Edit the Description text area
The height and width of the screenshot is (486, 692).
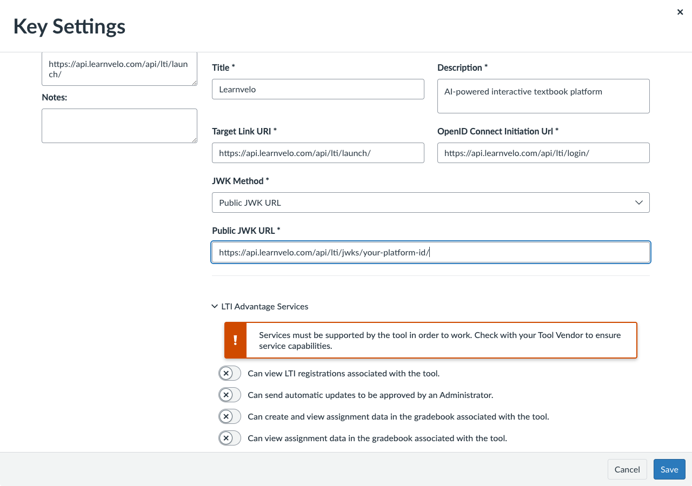(543, 96)
